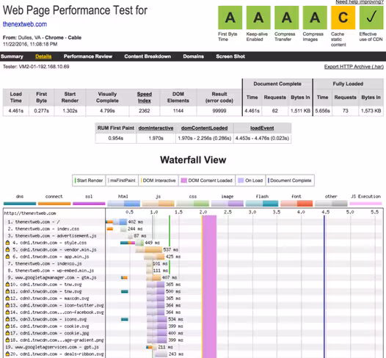The height and width of the screenshot is (358, 386).
Task: Click the lock icon on row 12 maxcdn.svg
Action: coord(7,298)
